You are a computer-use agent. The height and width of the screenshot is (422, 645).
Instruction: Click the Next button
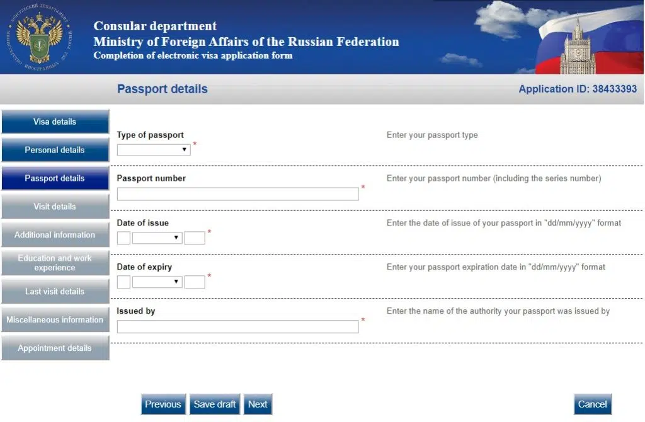[x=258, y=404]
